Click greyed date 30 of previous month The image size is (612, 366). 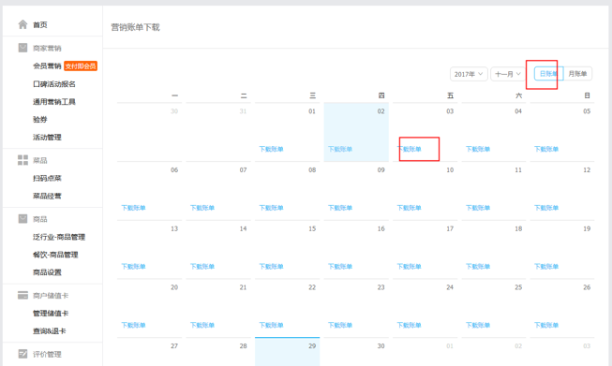174,111
